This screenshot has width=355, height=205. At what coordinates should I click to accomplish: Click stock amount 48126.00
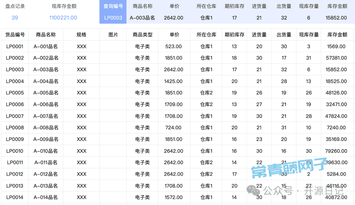pyautogui.click(x=336, y=93)
